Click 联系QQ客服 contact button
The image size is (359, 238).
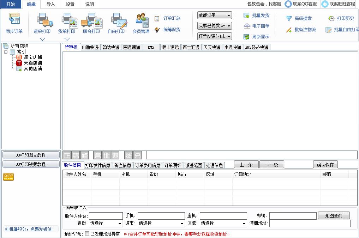301,4
